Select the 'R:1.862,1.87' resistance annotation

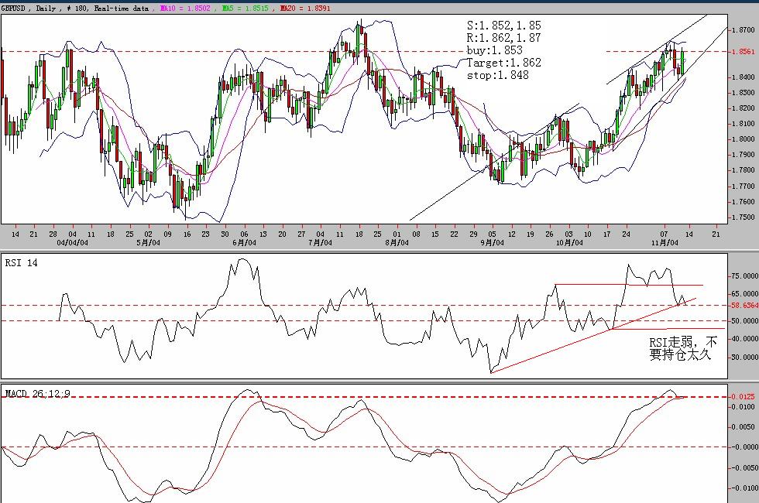point(503,38)
